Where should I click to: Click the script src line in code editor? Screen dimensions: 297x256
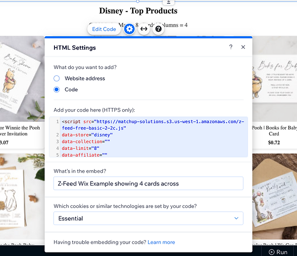pyautogui.click(x=153, y=125)
